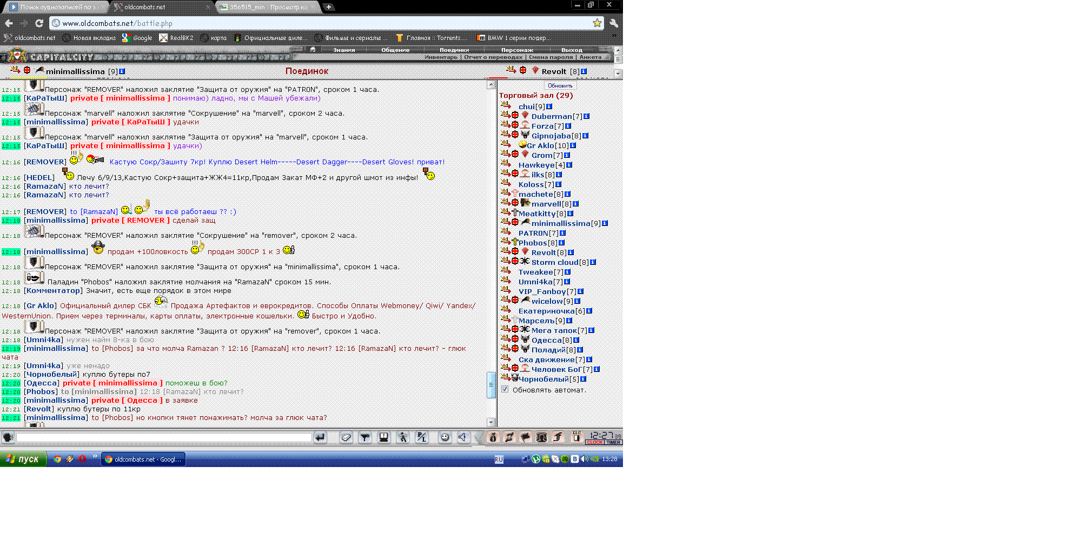Click chat scrollbar up arrow
1081x540 pixels.
click(x=491, y=85)
